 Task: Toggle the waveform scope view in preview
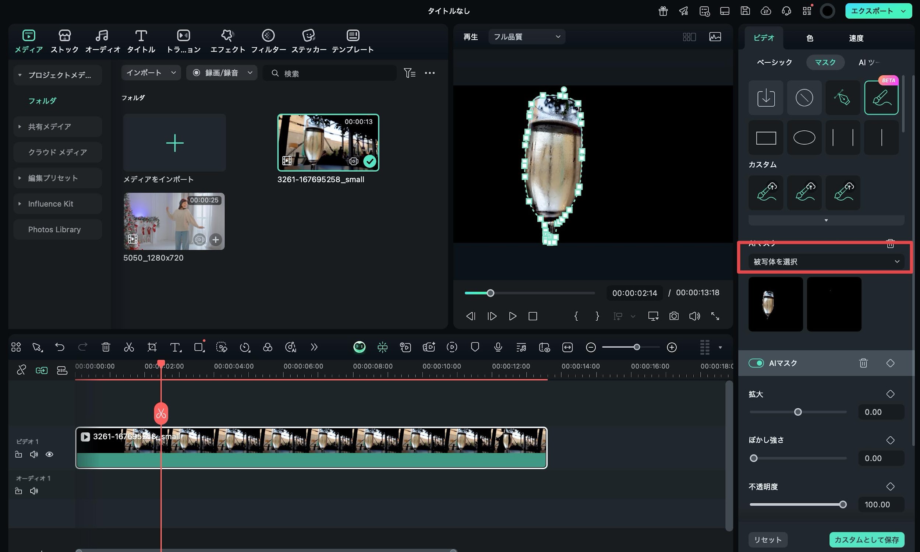click(715, 36)
